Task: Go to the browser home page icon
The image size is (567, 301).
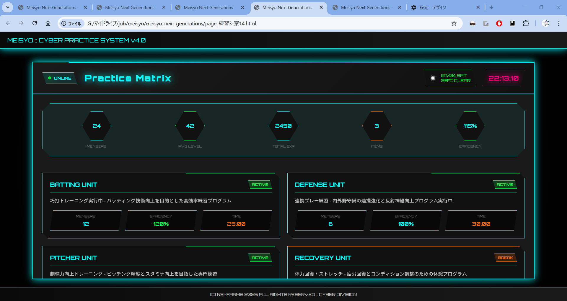Action: tap(48, 23)
